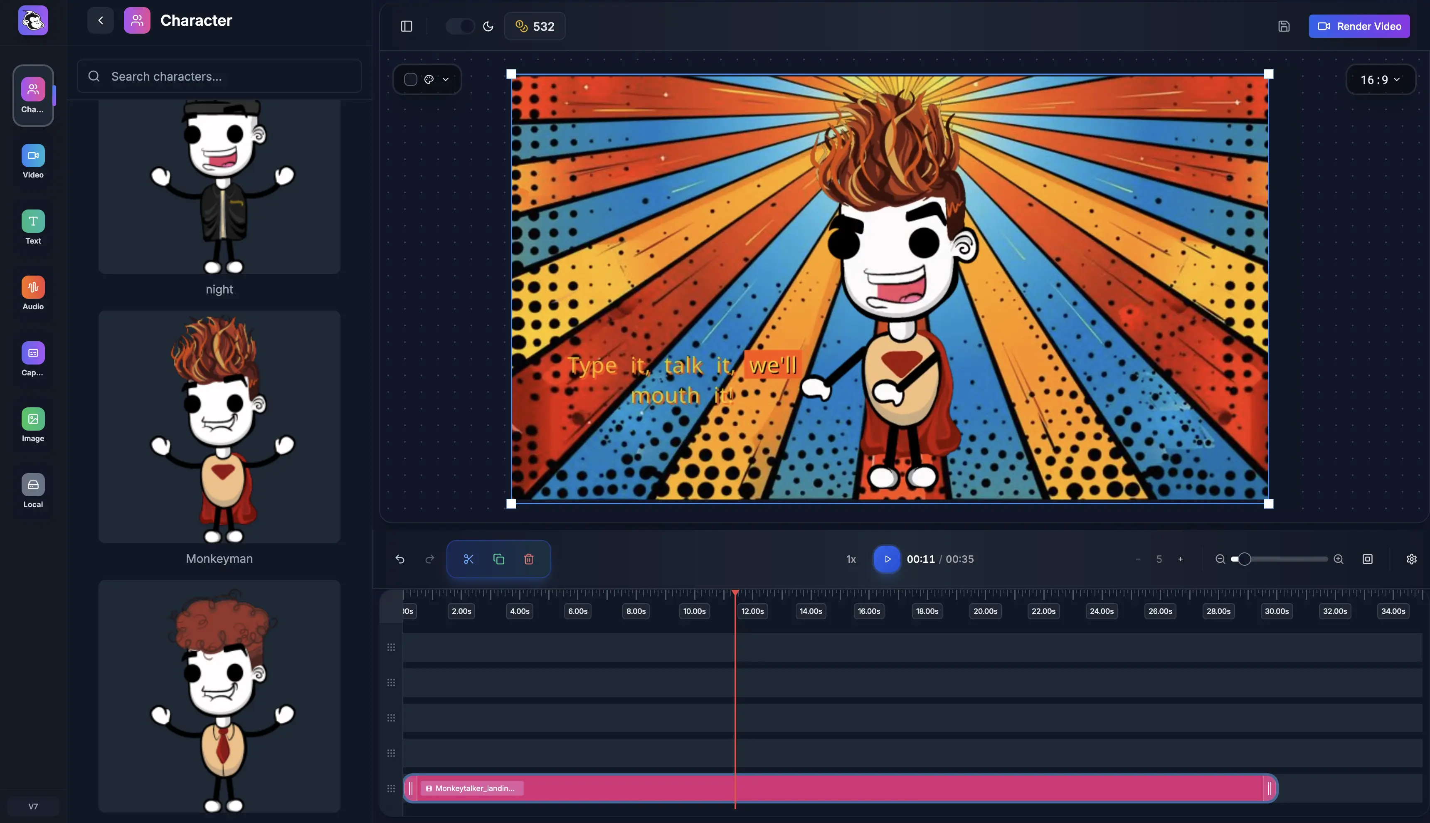Image resolution: width=1430 pixels, height=823 pixels.
Task: Delete the selected clip using the trash icon
Action: (x=529, y=559)
